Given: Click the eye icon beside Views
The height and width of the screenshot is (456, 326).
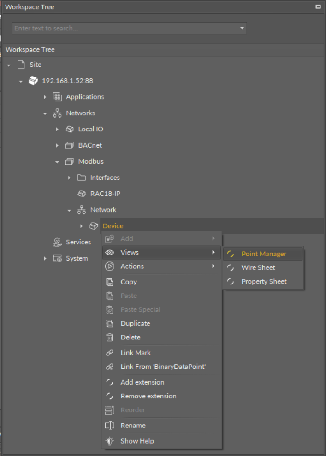Looking at the screenshot, I should (110, 252).
